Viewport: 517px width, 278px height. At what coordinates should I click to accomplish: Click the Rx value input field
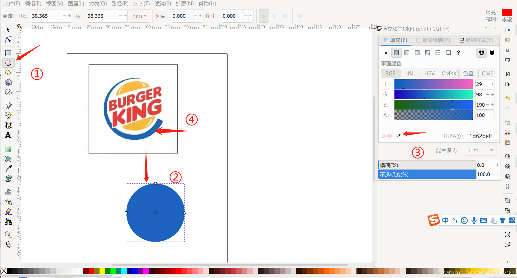pyautogui.click(x=46, y=16)
